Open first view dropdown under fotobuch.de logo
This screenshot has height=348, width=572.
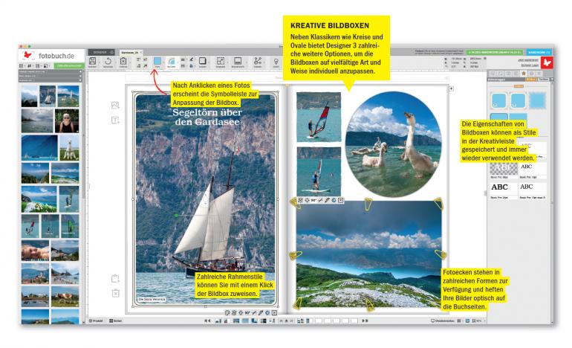click(x=22, y=65)
